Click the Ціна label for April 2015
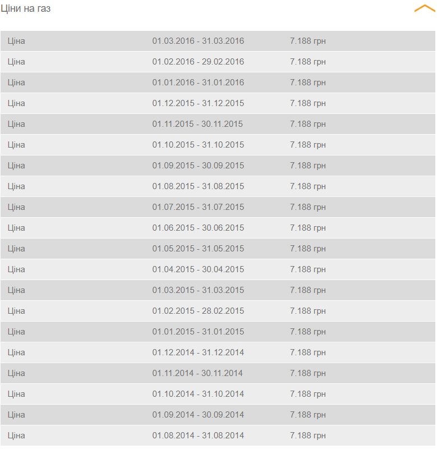Screen dimensions: 437x449 tap(16, 269)
